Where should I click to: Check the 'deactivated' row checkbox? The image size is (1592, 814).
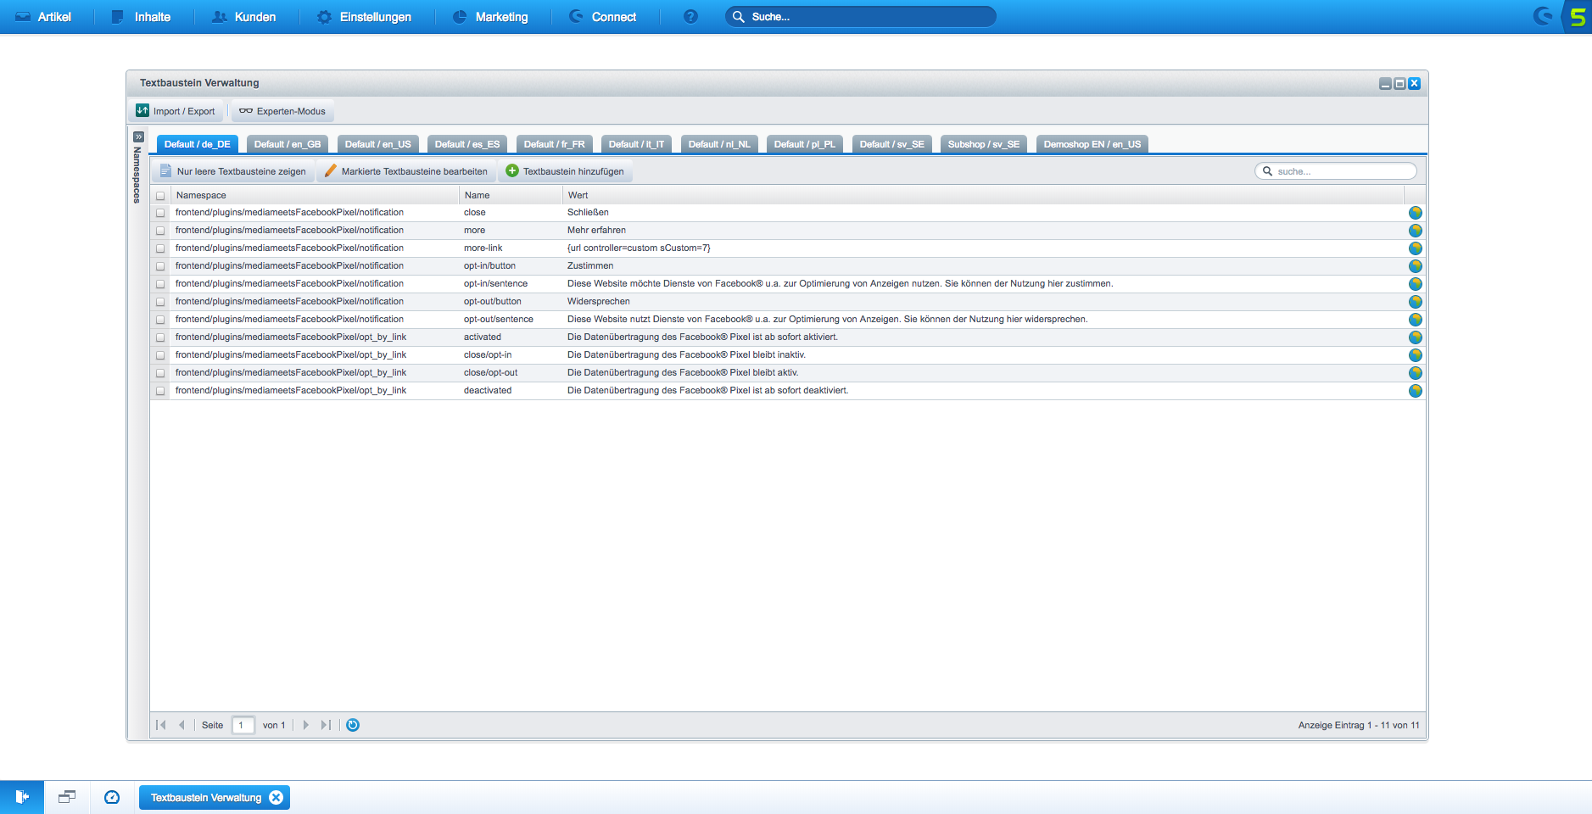[x=160, y=391]
